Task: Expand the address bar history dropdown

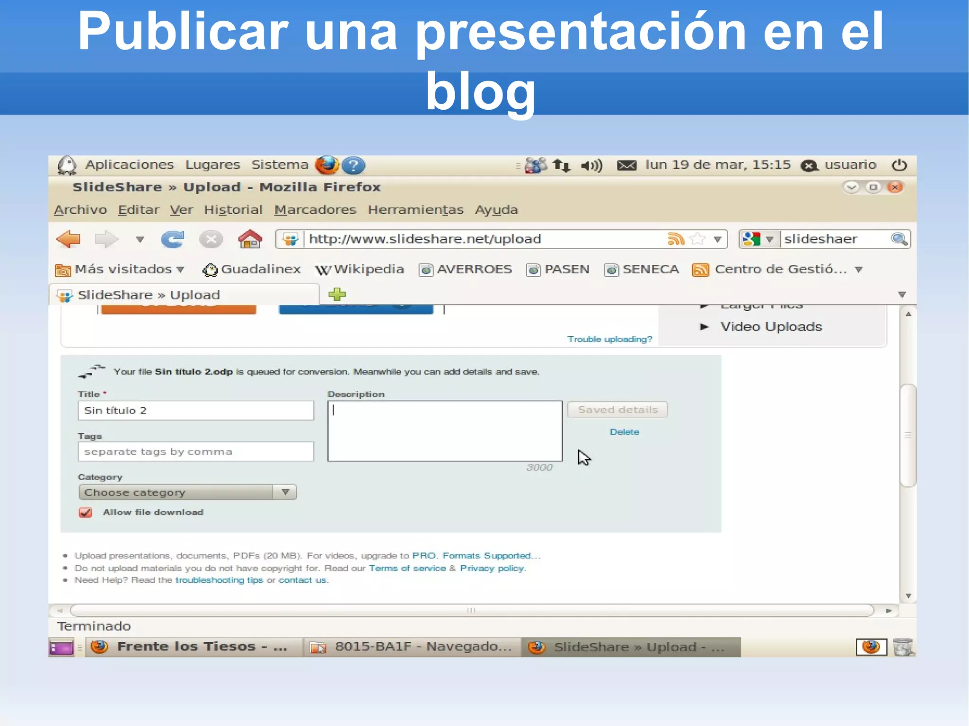Action: 717,239
